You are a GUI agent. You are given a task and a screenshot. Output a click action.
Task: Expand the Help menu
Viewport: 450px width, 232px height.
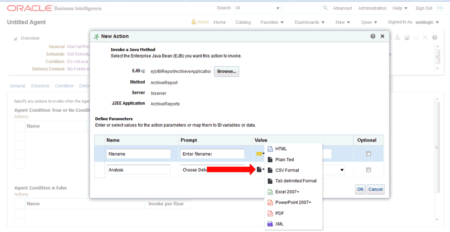click(400, 8)
